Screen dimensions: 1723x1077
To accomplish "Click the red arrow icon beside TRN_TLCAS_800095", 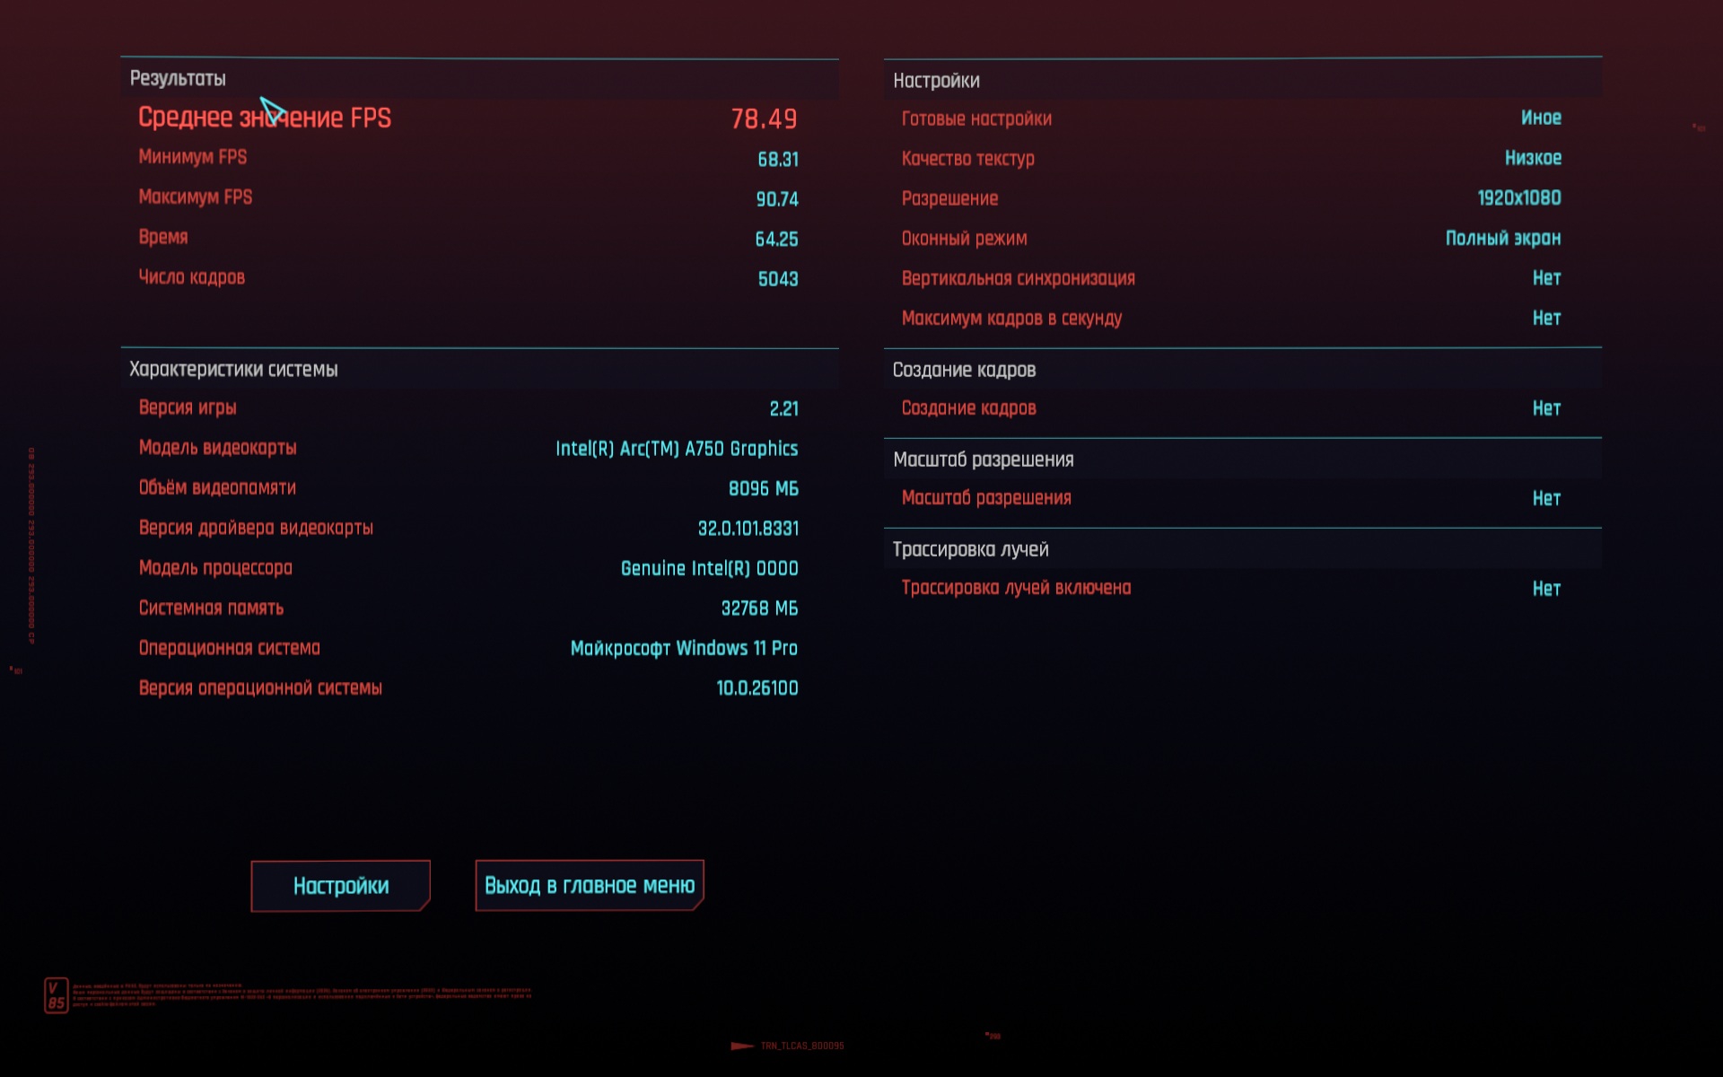I will click(x=742, y=1046).
